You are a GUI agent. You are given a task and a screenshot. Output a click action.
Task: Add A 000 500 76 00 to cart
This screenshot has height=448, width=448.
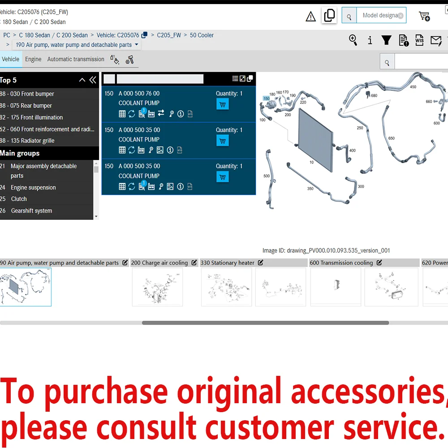(x=223, y=104)
